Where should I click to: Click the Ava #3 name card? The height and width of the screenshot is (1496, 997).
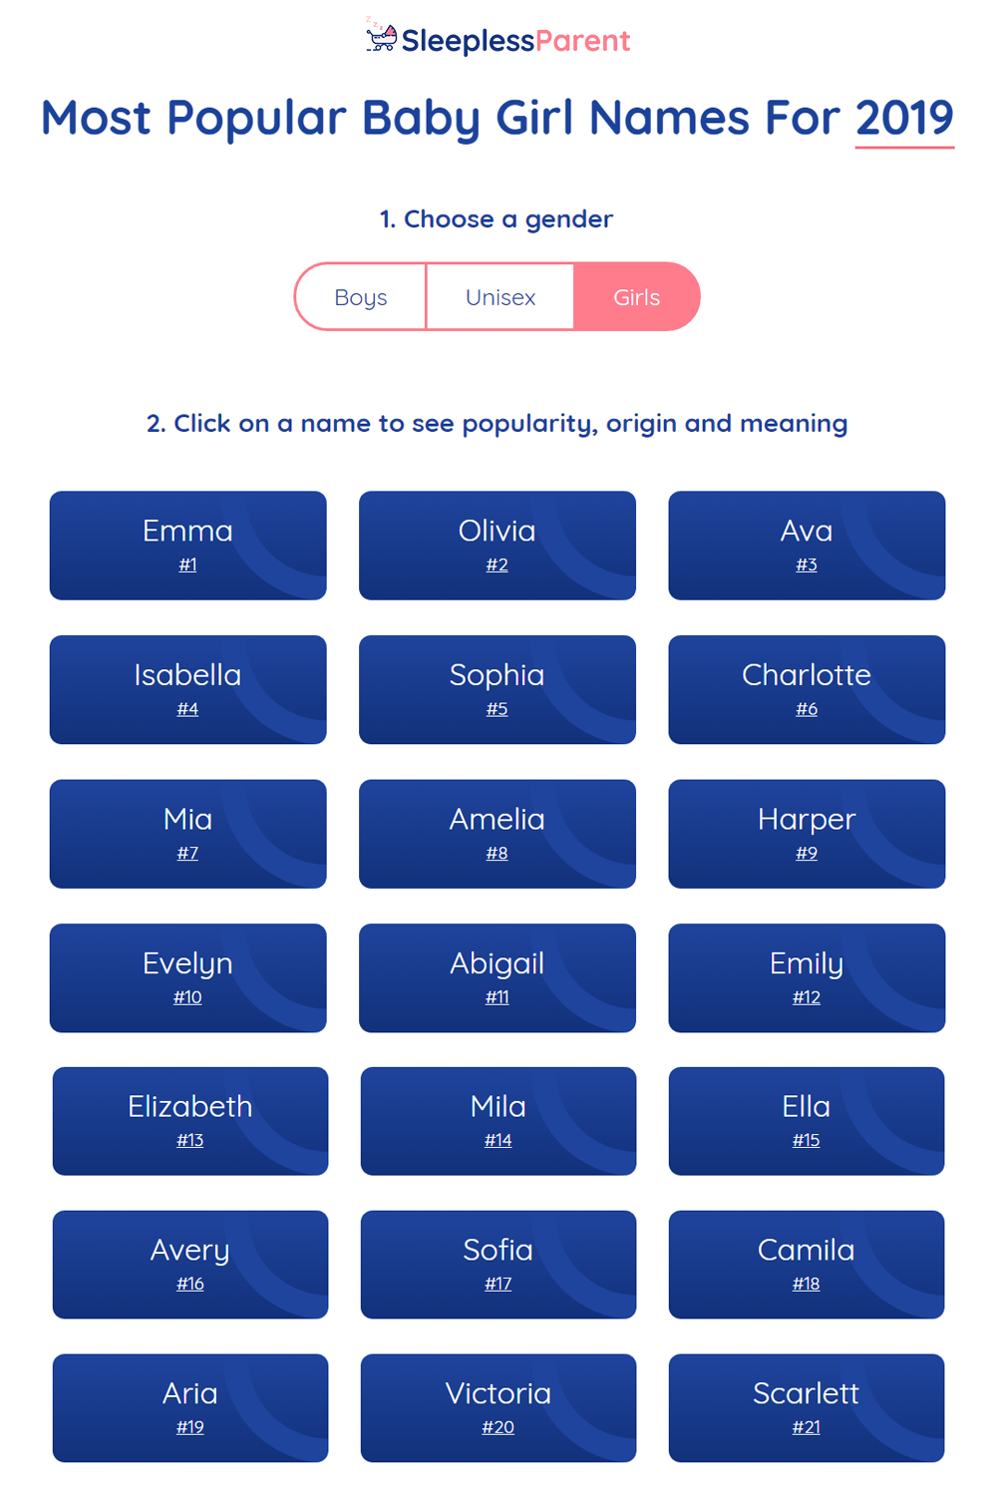tap(807, 546)
